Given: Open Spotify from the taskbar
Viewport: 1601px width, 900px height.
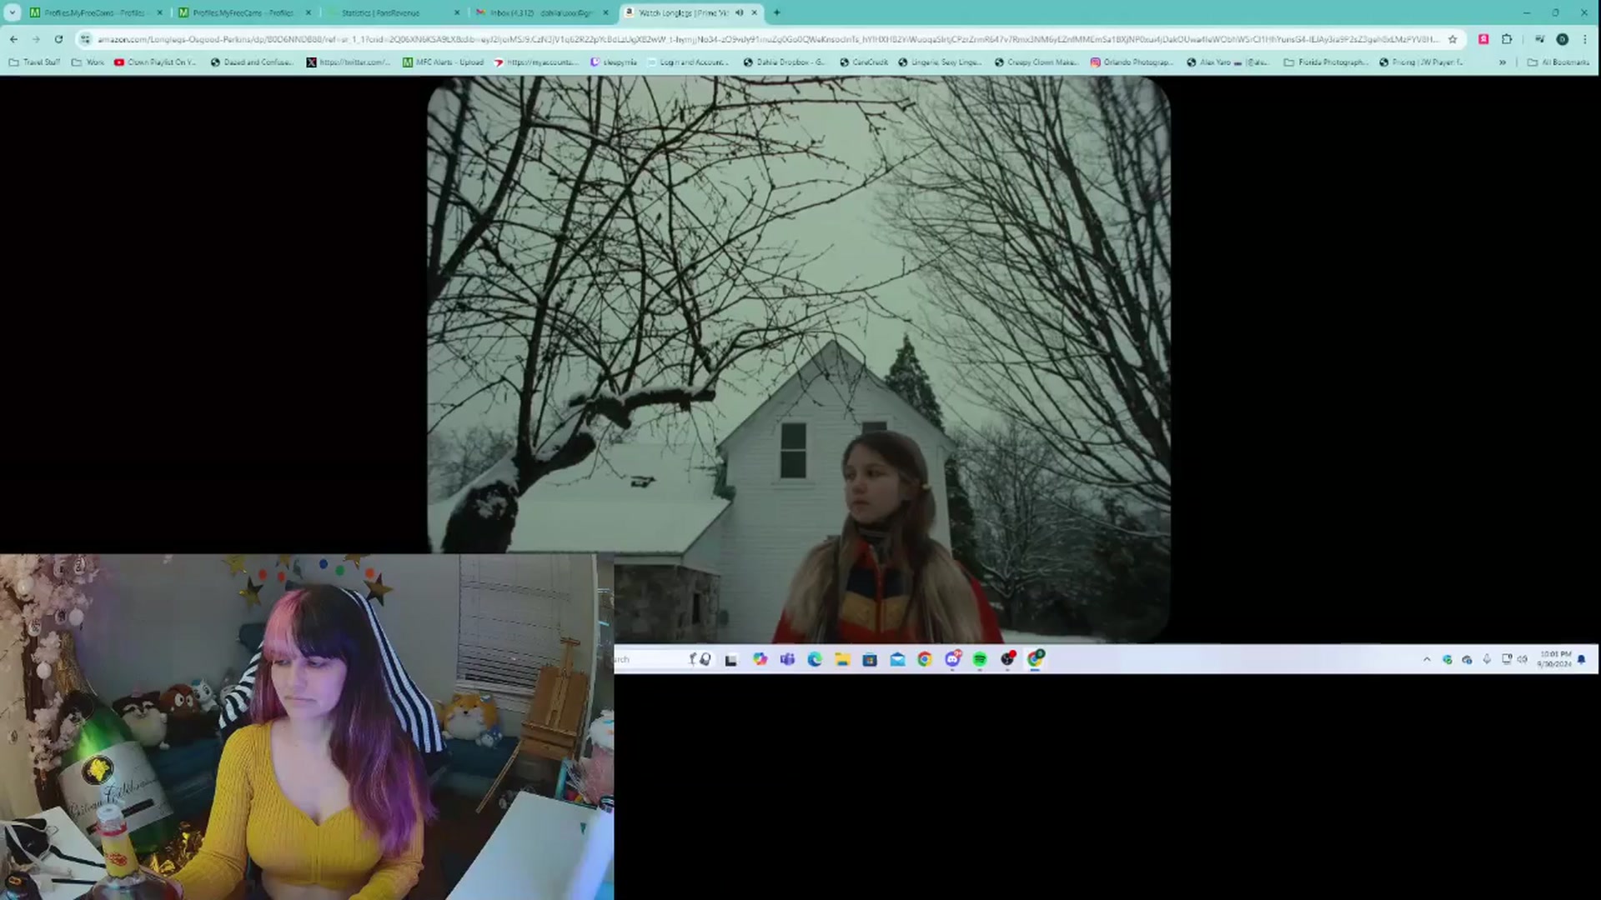Looking at the screenshot, I should (980, 659).
